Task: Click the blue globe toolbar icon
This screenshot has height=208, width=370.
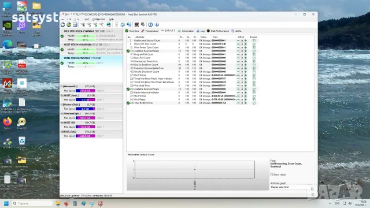Action: point(109,24)
